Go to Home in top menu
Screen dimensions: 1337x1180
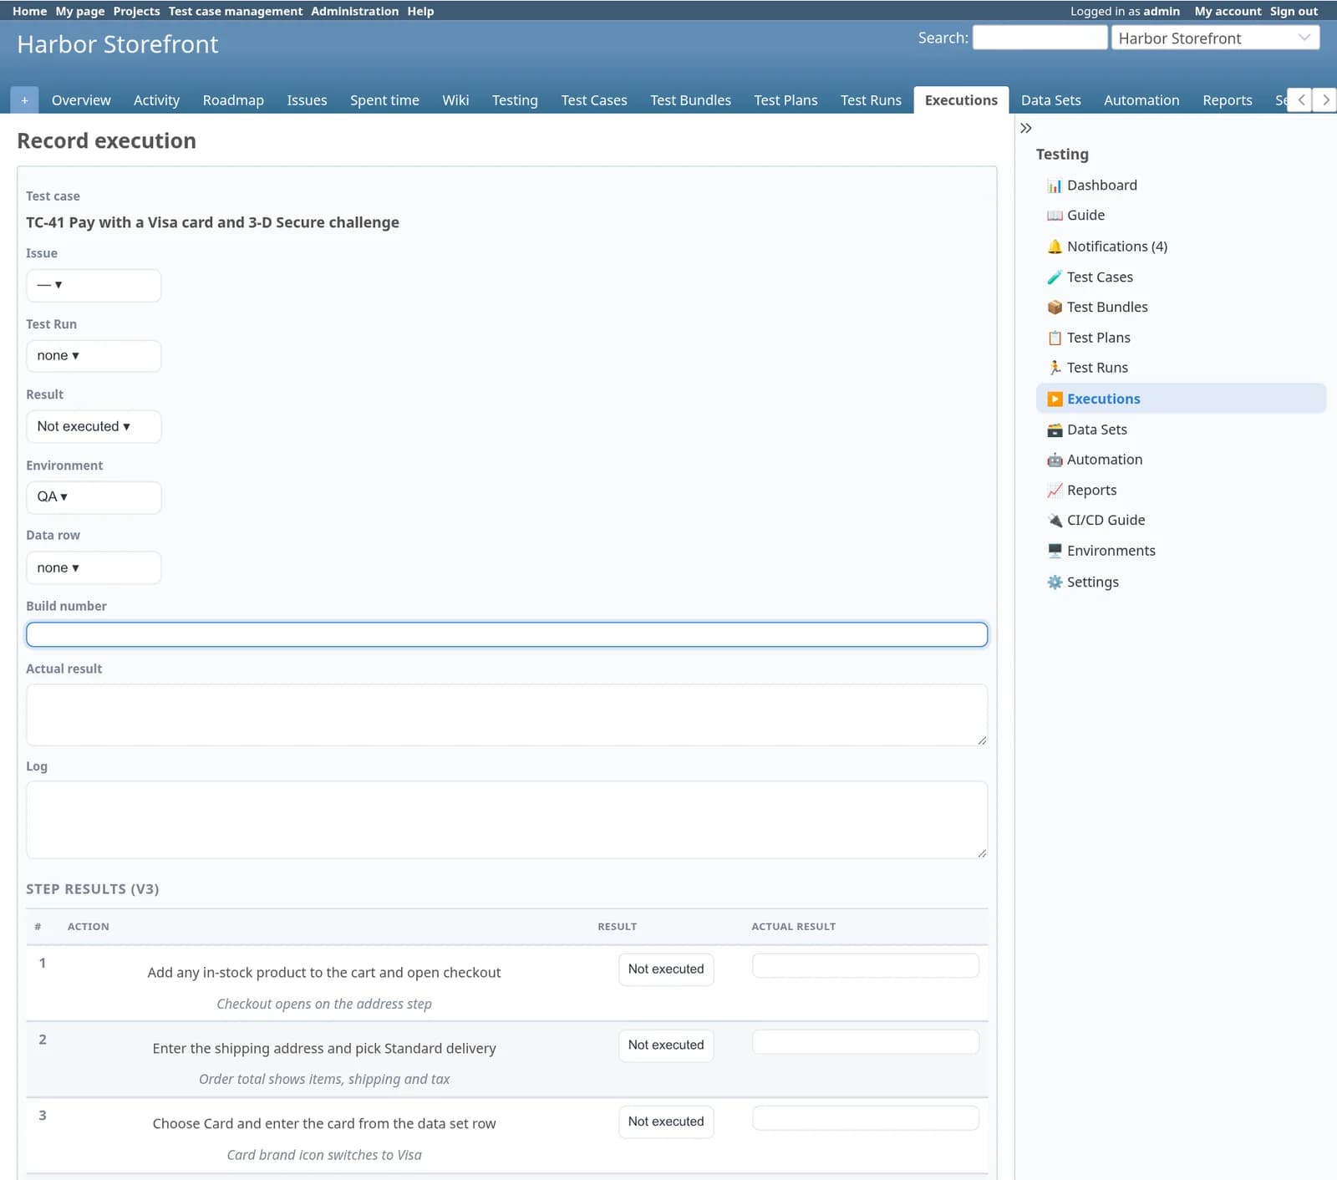tap(29, 11)
